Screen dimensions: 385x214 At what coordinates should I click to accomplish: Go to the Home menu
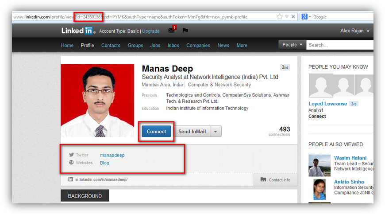pos(67,46)
